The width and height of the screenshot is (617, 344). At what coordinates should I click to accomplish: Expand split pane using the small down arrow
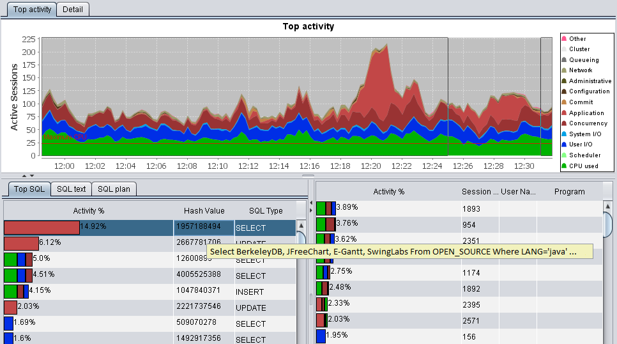point(32,176)
